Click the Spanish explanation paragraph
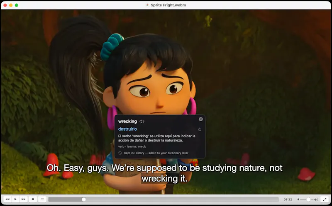This screenshot has height=206, width=332. click(157, 138)
